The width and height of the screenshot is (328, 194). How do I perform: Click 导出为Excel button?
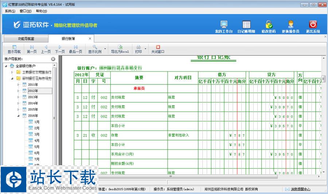point(120,49)
